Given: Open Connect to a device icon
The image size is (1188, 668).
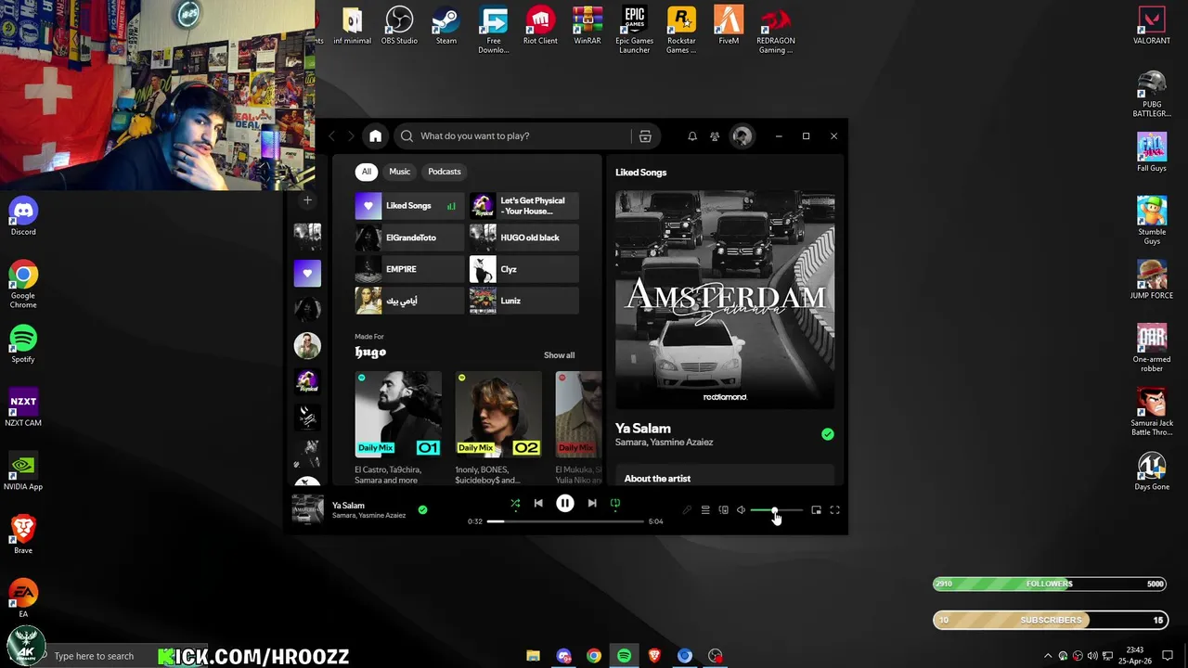Looking at the screenshot, I should (x=724, y=510).
